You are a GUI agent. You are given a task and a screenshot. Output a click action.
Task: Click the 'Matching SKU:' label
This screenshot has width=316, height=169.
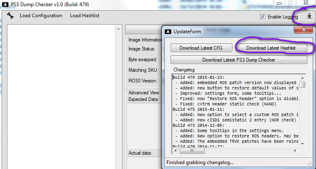[143, 70]
